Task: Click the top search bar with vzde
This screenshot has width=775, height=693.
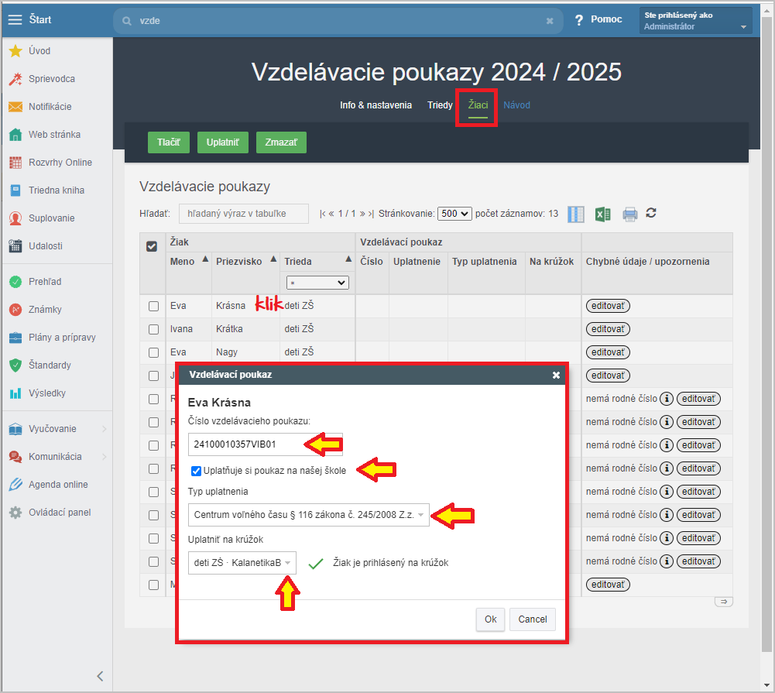Action: pyautogui.click(x=338, y=21)
